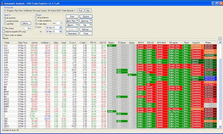Toggle 'Wait for backfill (RT only)' checkbox
The image size is (223, 134).
click(4, 32)
